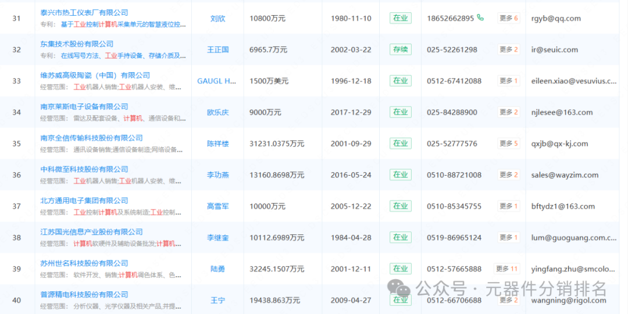Open legal representative 陈祥楼
This screenshot has height=314, width=628.
pyautogui.click(x=217, y=144)
